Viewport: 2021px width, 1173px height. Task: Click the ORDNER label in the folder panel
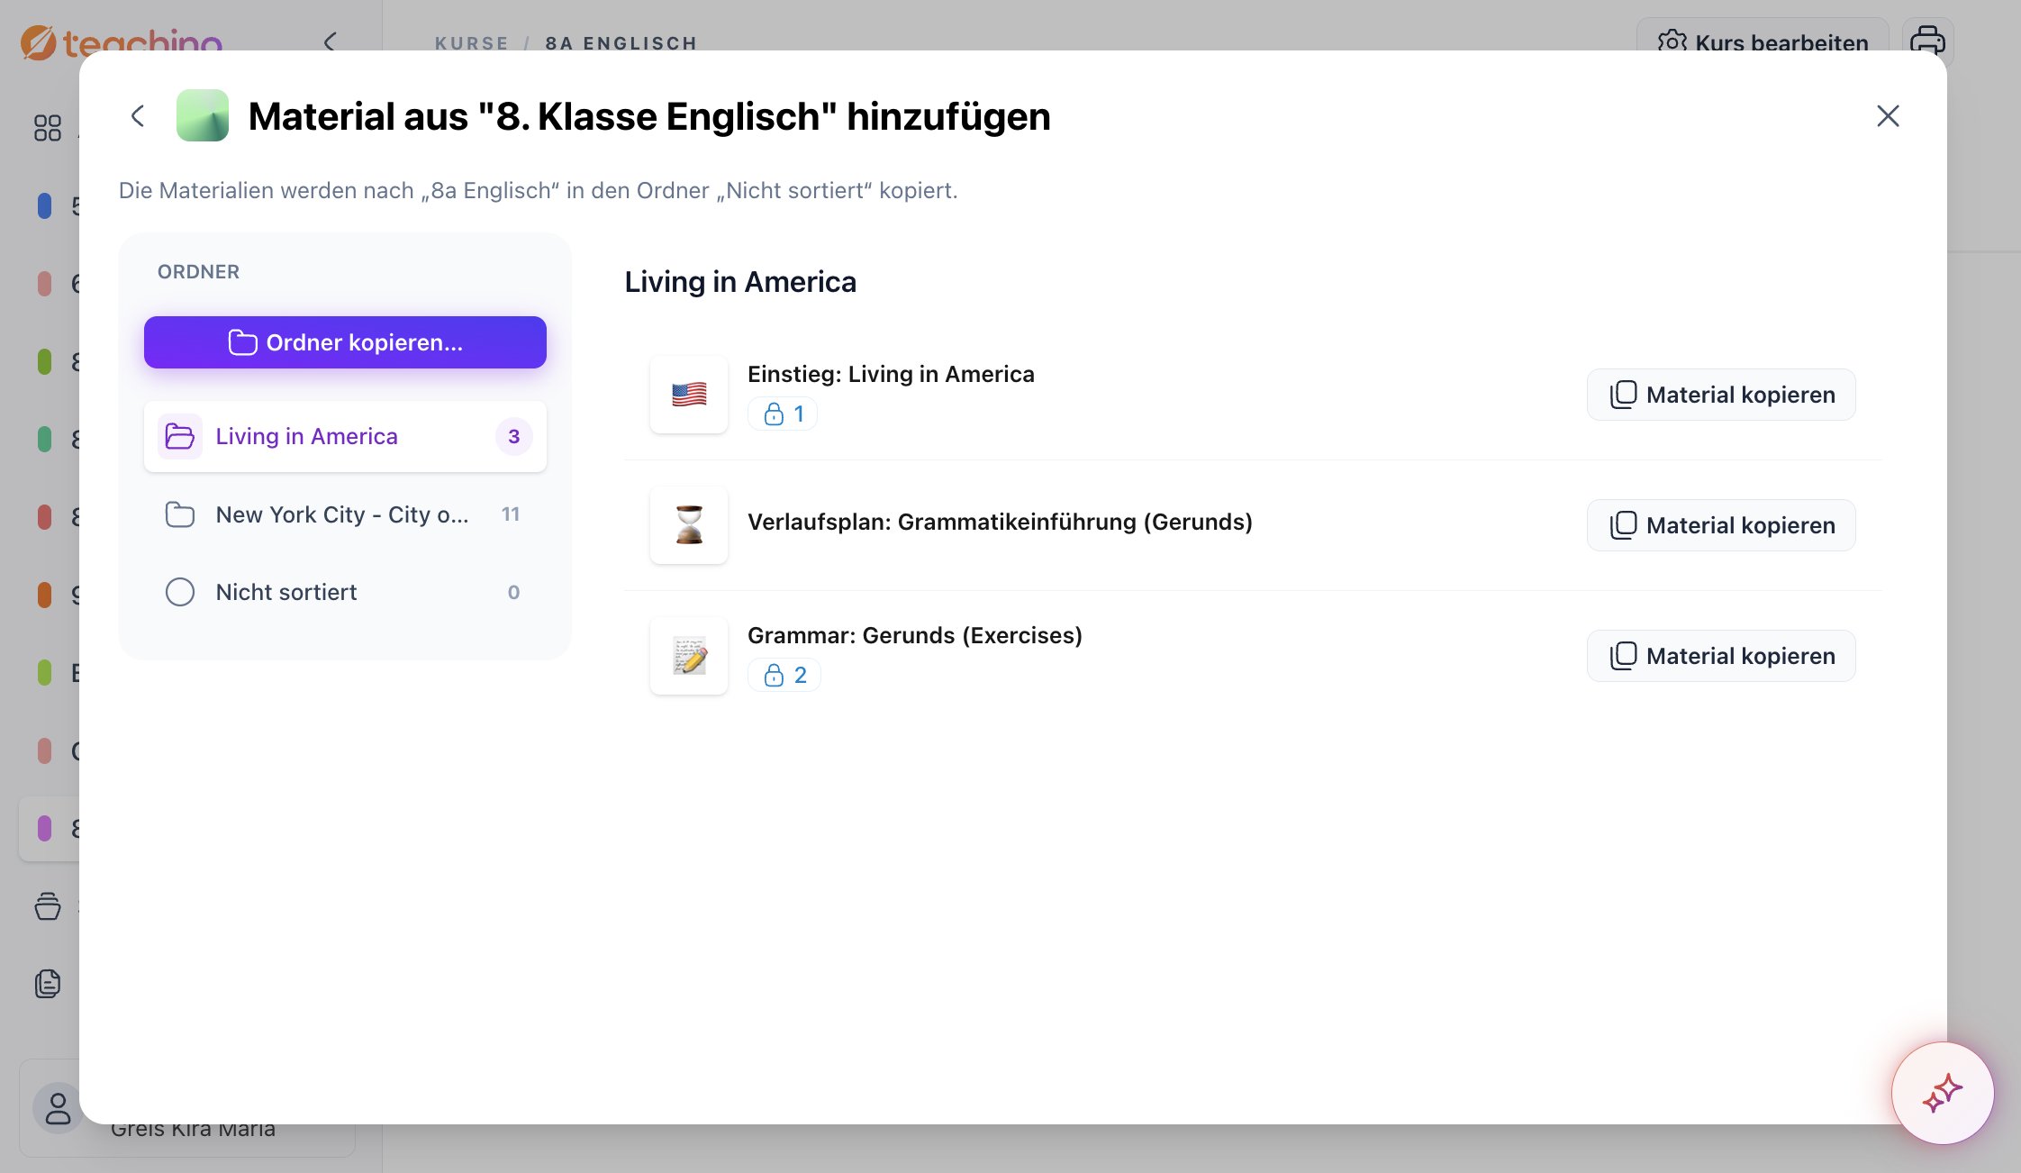(x=198, y=272)
